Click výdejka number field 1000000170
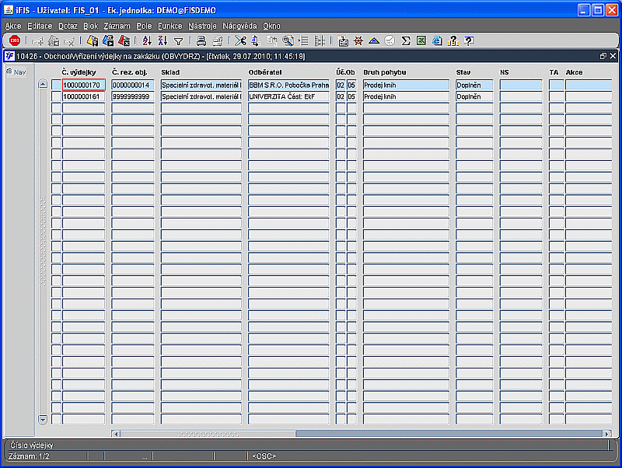 84,85
